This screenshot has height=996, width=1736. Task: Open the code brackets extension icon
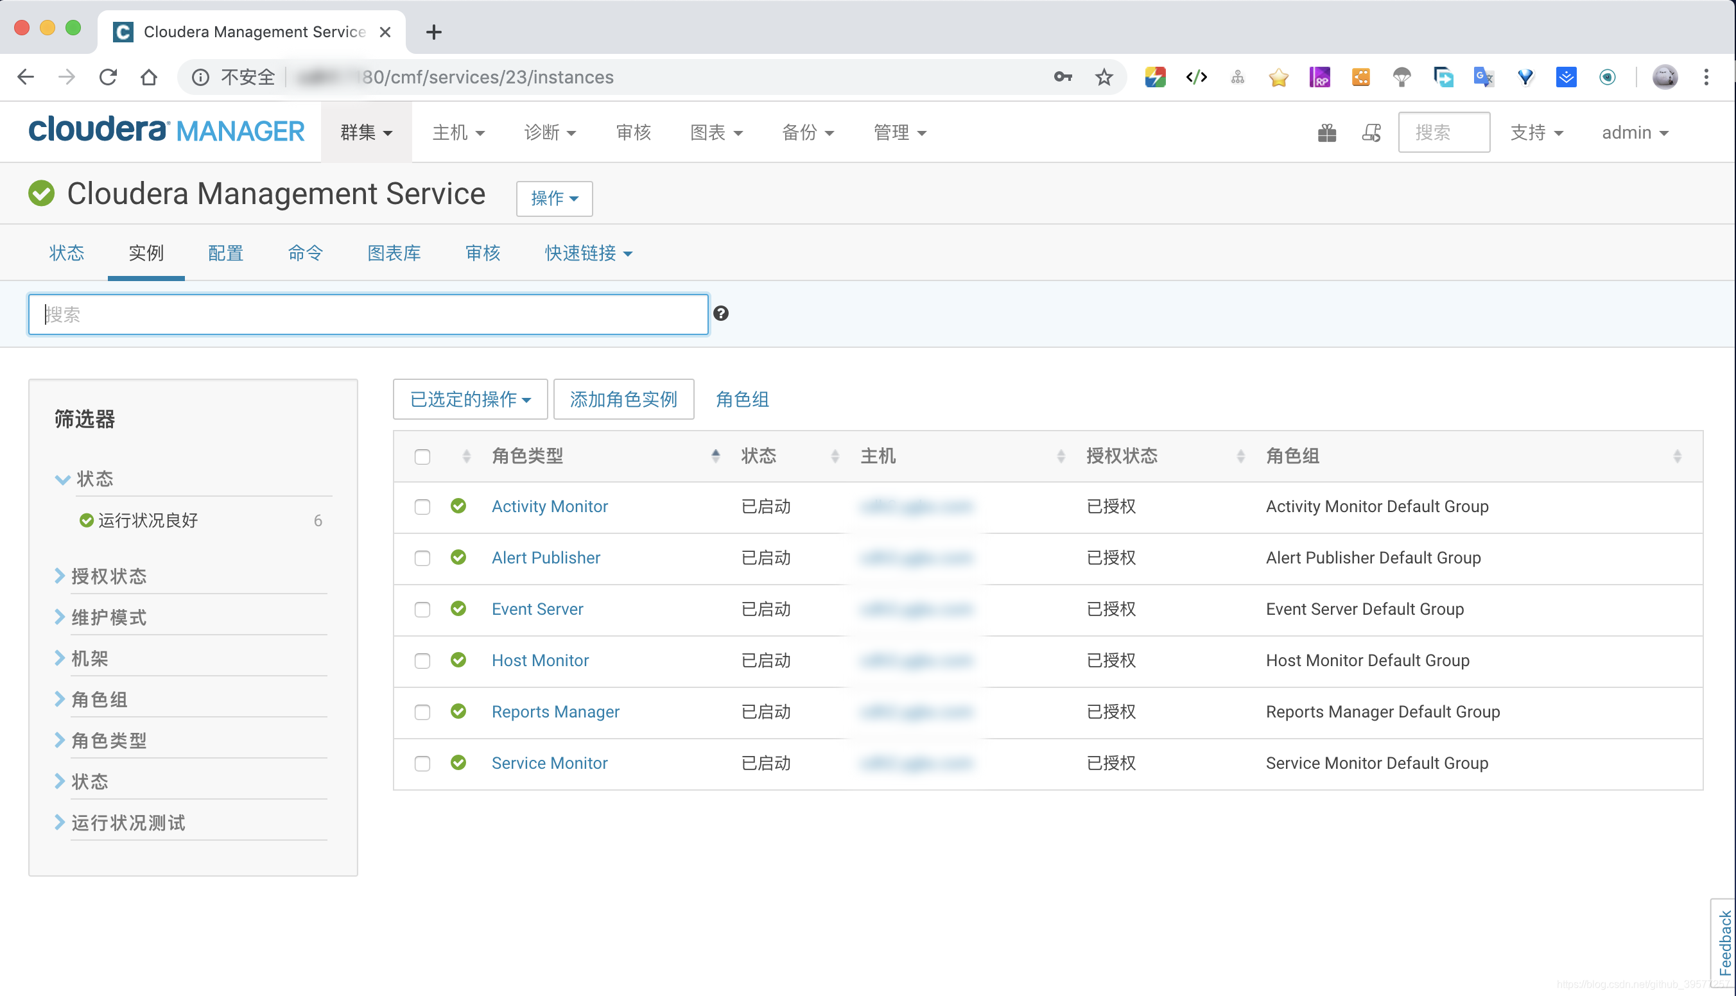click(1197, 77)
